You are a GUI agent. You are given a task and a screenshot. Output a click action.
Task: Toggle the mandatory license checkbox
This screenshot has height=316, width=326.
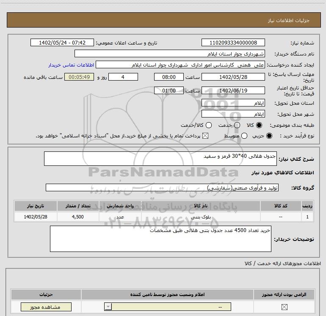(284, 307)
